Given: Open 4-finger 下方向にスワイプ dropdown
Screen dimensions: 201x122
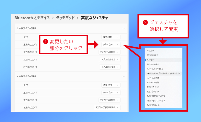Looking at the screenshot, I should tap(110, 100).
